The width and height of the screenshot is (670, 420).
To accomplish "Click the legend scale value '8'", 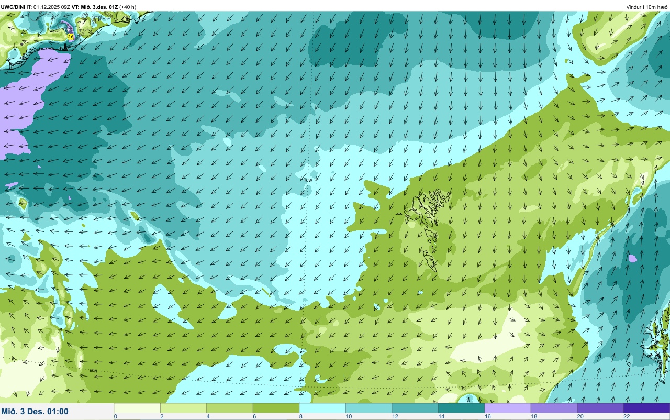I will (300, 416).
